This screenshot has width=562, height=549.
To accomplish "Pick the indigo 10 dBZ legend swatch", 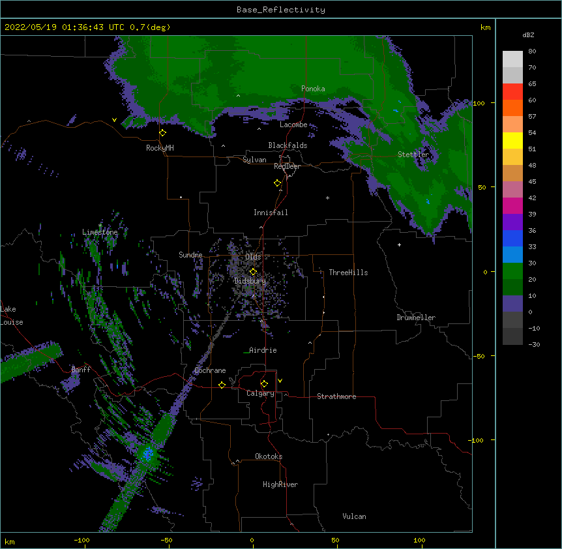I will point(512,304).
